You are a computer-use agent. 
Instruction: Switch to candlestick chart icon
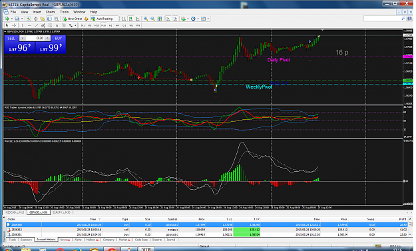point(131,19)
